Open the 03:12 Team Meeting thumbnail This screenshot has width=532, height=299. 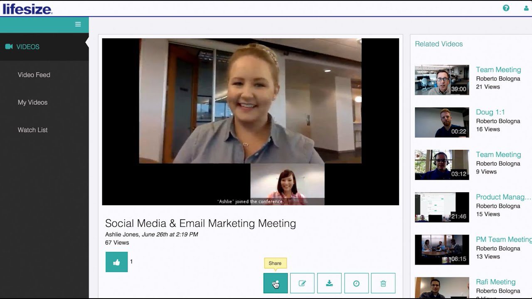tap(442, 165)
